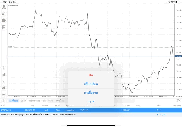This screenshot has width=182, height=127.
Task: Choose การซื้อขาย (Trade) in the popup menu
Action: tap(91, 93)
